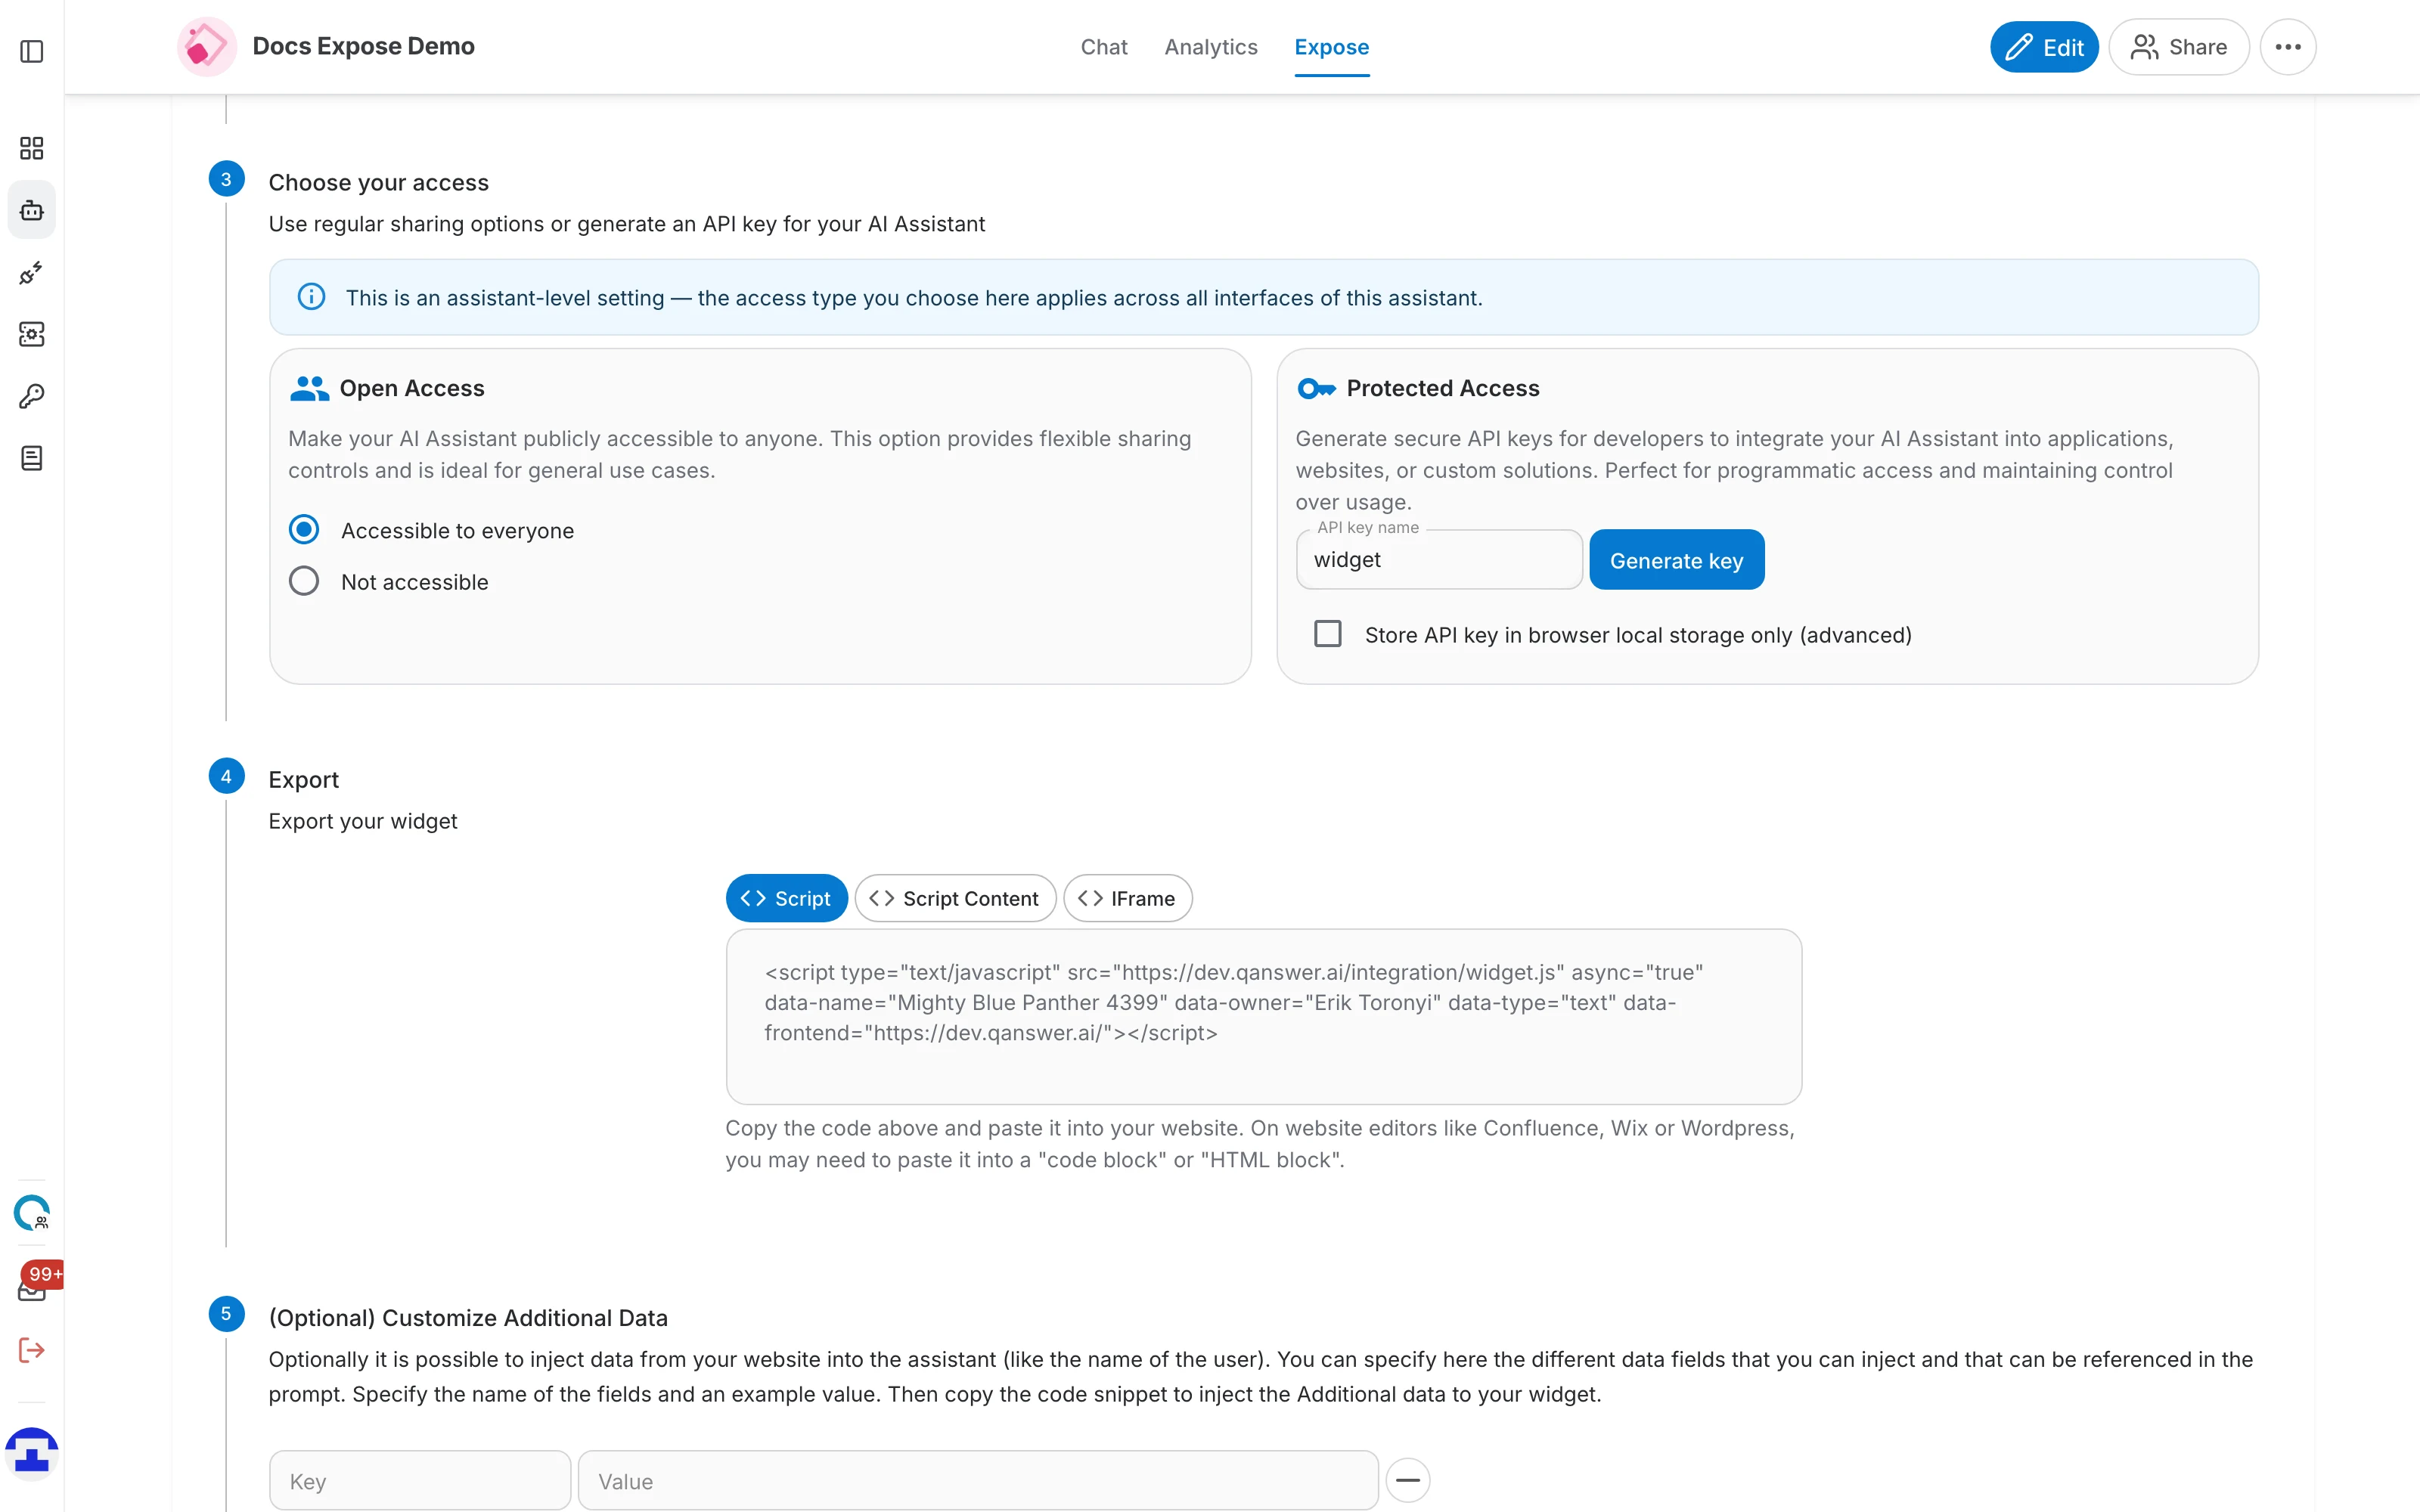Click the Generate key button
This screenshot has height=1512, width=2420.
pyautogui.click(x=1677, y=560)
